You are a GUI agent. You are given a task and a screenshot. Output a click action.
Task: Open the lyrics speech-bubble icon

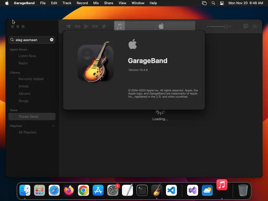[x=245, y=26]
